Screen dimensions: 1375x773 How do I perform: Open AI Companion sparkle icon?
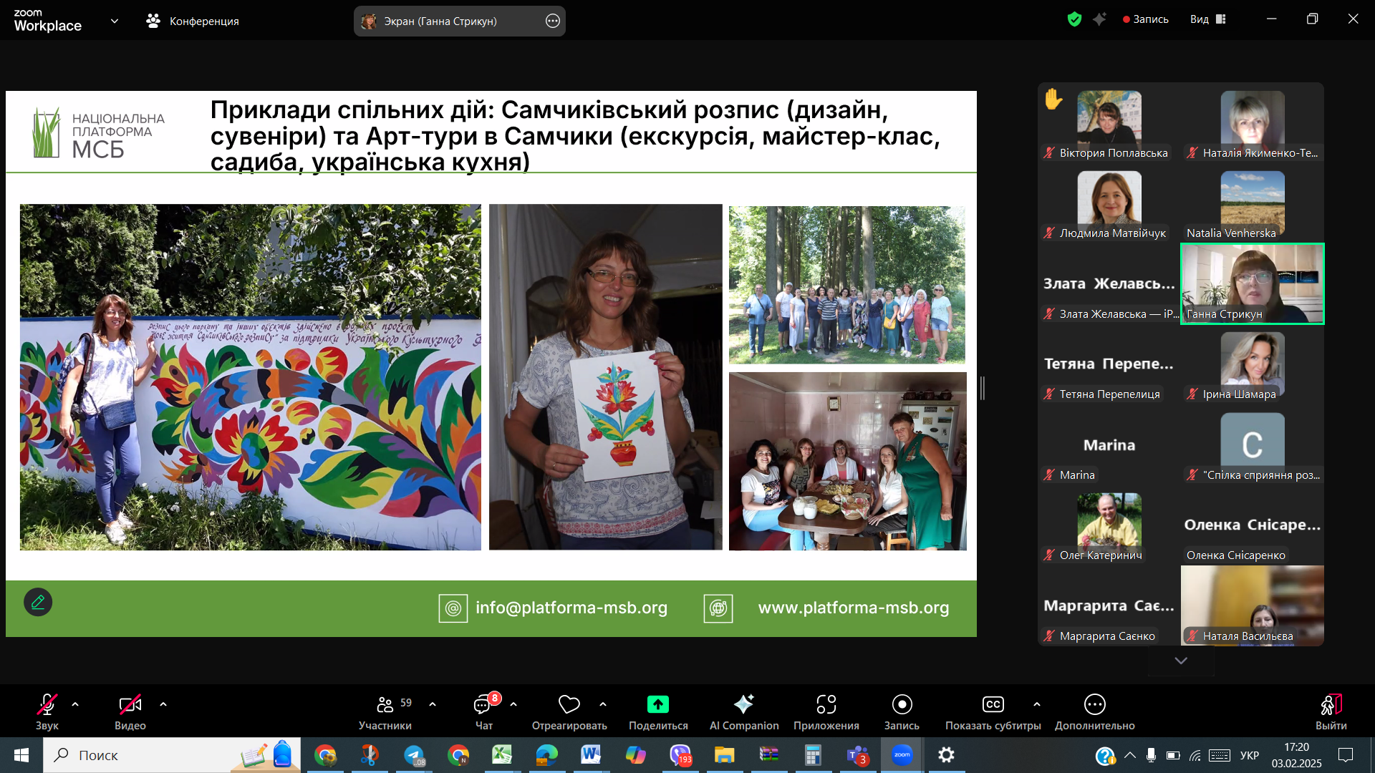743,705
